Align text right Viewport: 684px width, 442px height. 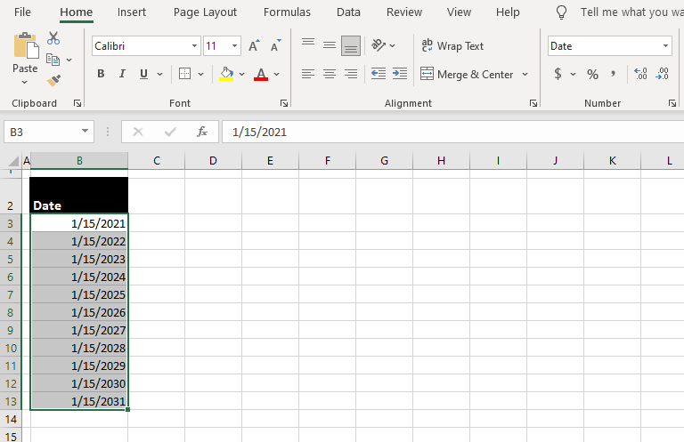[x=351, y=74]
